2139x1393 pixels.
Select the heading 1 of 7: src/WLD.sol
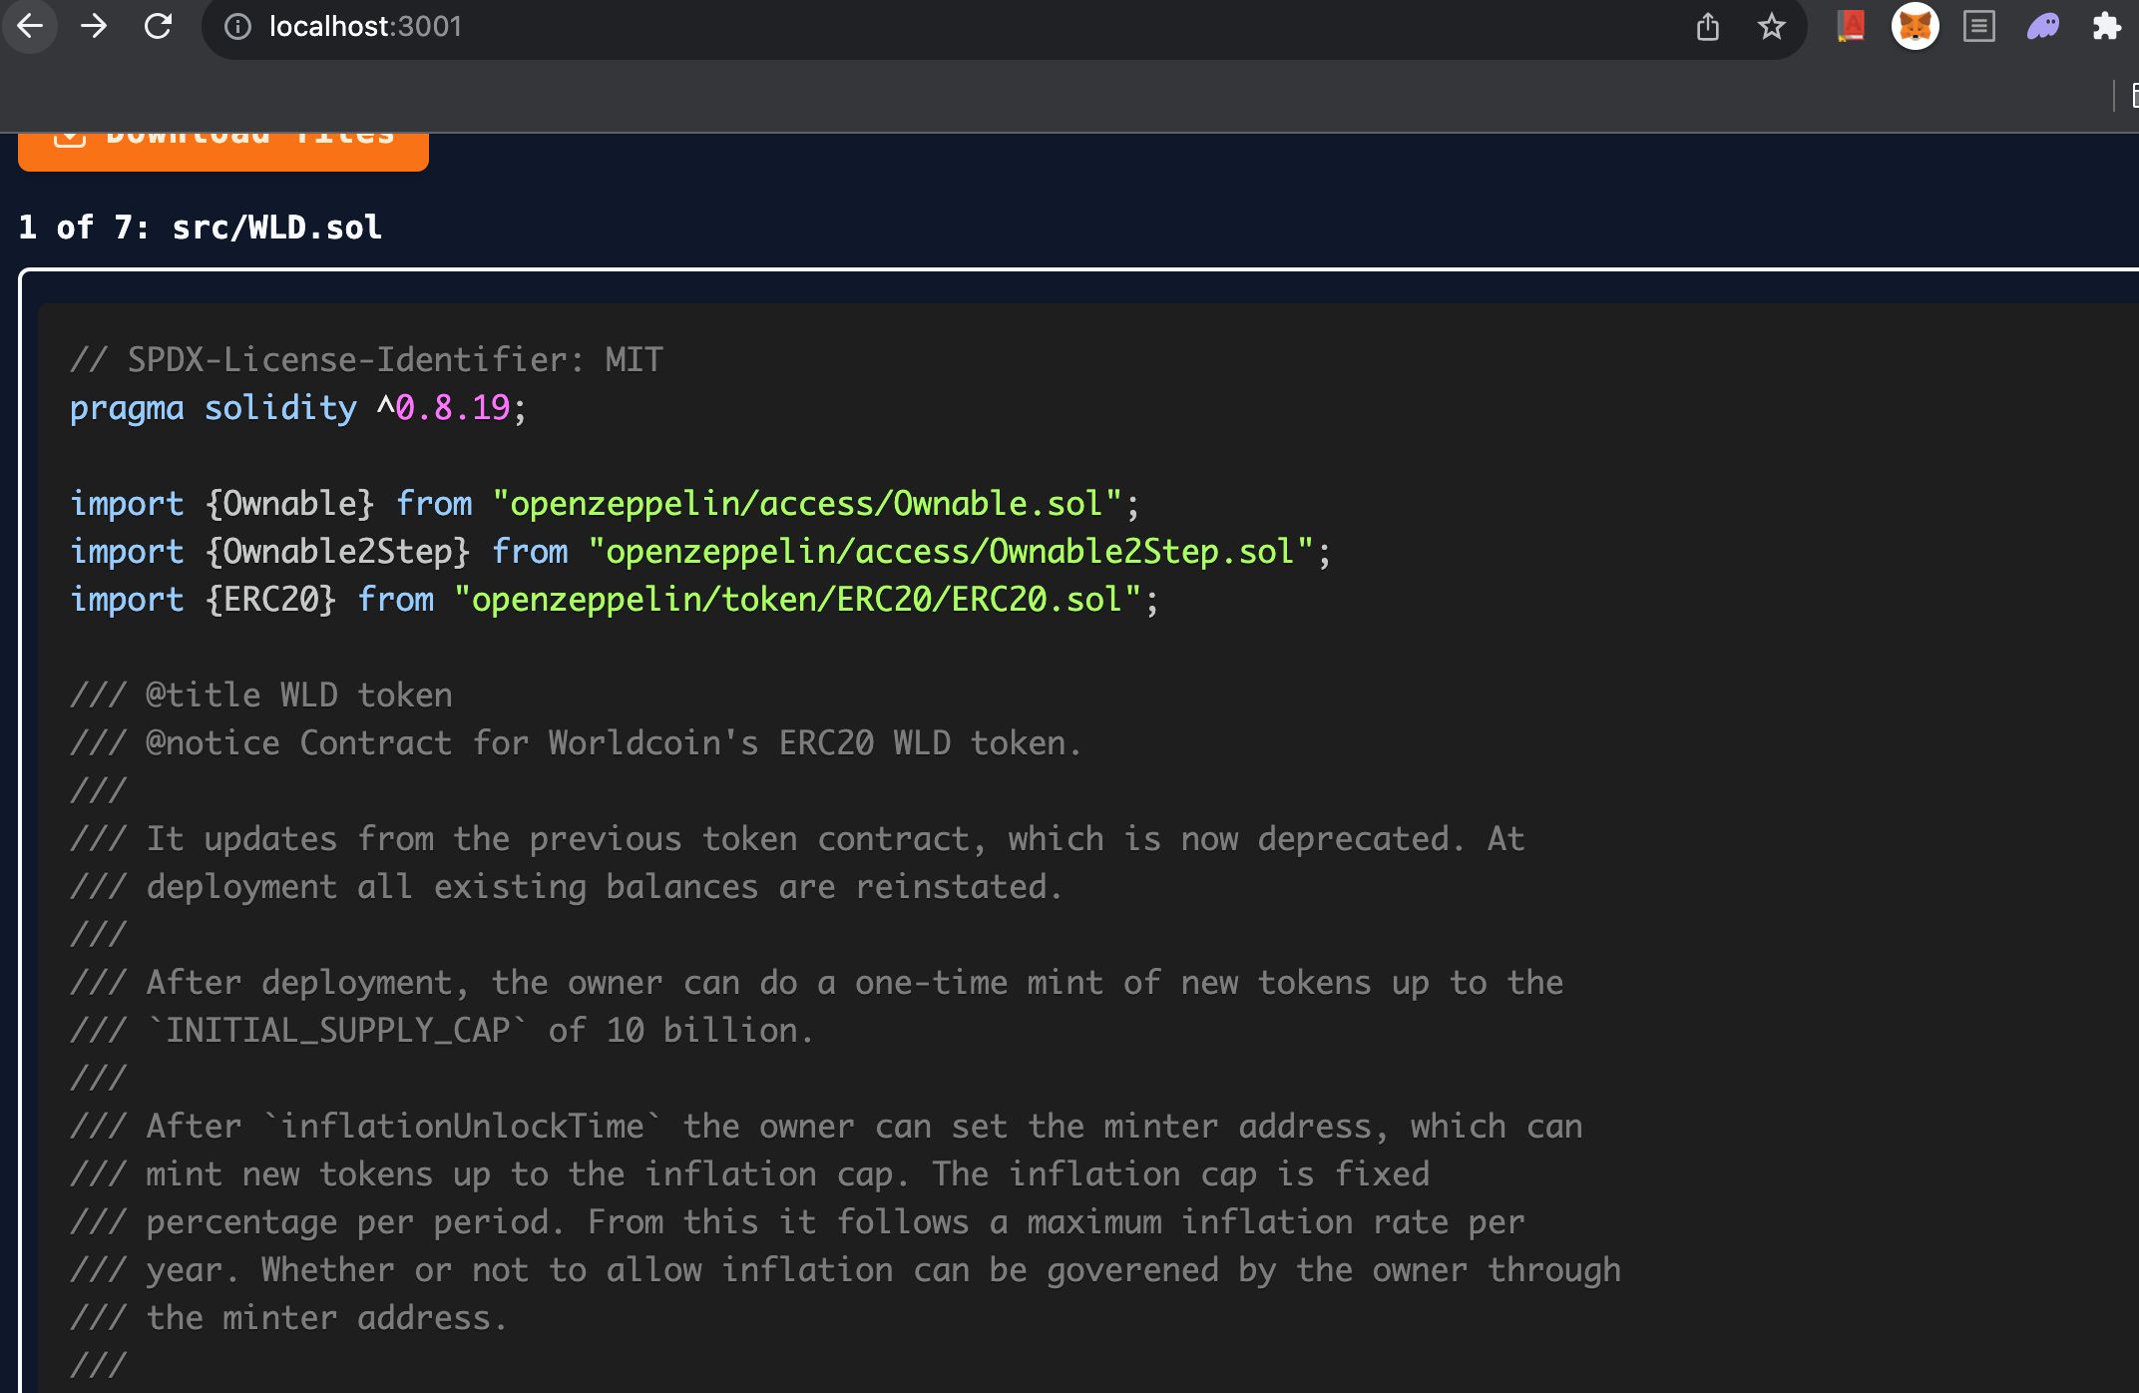click(200, 228)
